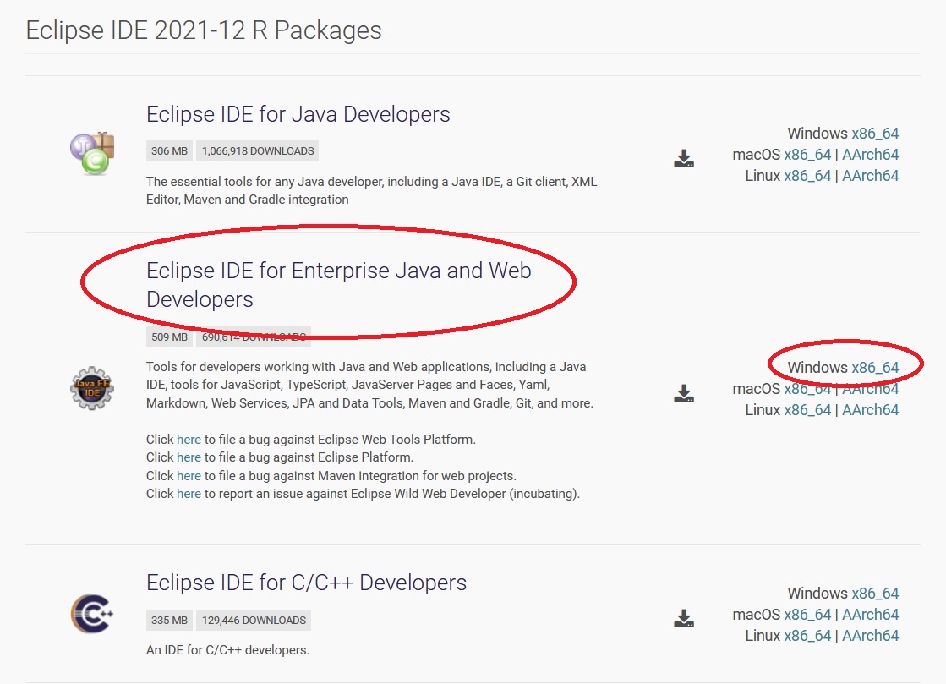Viewport: 946px width, 684px height.
Task: Download macOS x86_64 for C/C++ Developers
Action: click(x=807, y=615)
